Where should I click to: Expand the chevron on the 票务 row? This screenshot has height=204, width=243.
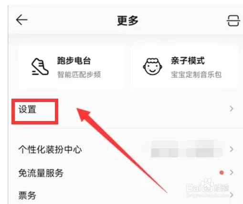(232, 194)
